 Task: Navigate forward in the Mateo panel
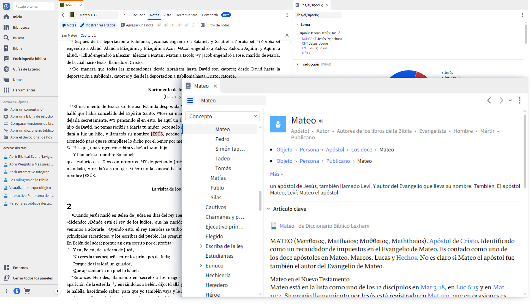pyautogui.click(x=501, y=100)
